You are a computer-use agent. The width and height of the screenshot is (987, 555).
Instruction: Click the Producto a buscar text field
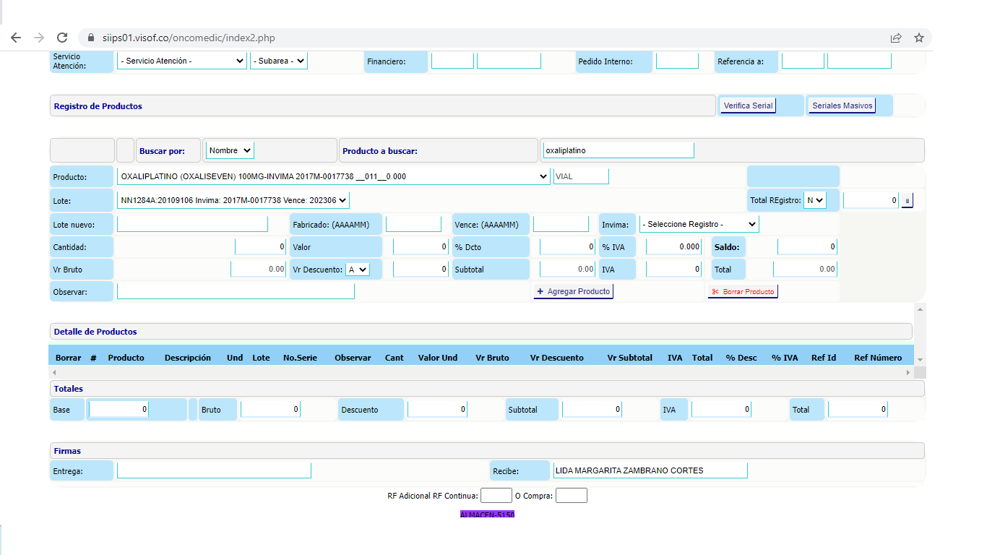[618, 150]
